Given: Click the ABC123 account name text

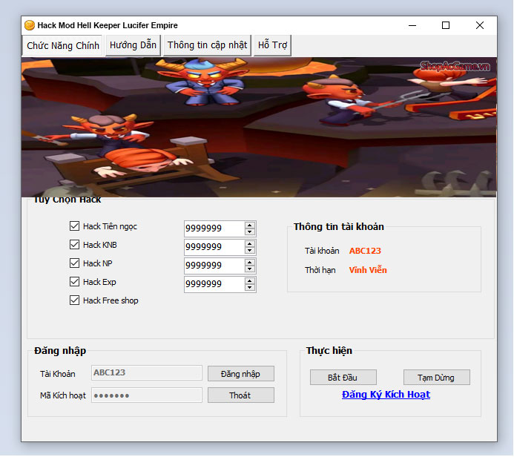Looking at the screenshot, I should coord(365,251).
